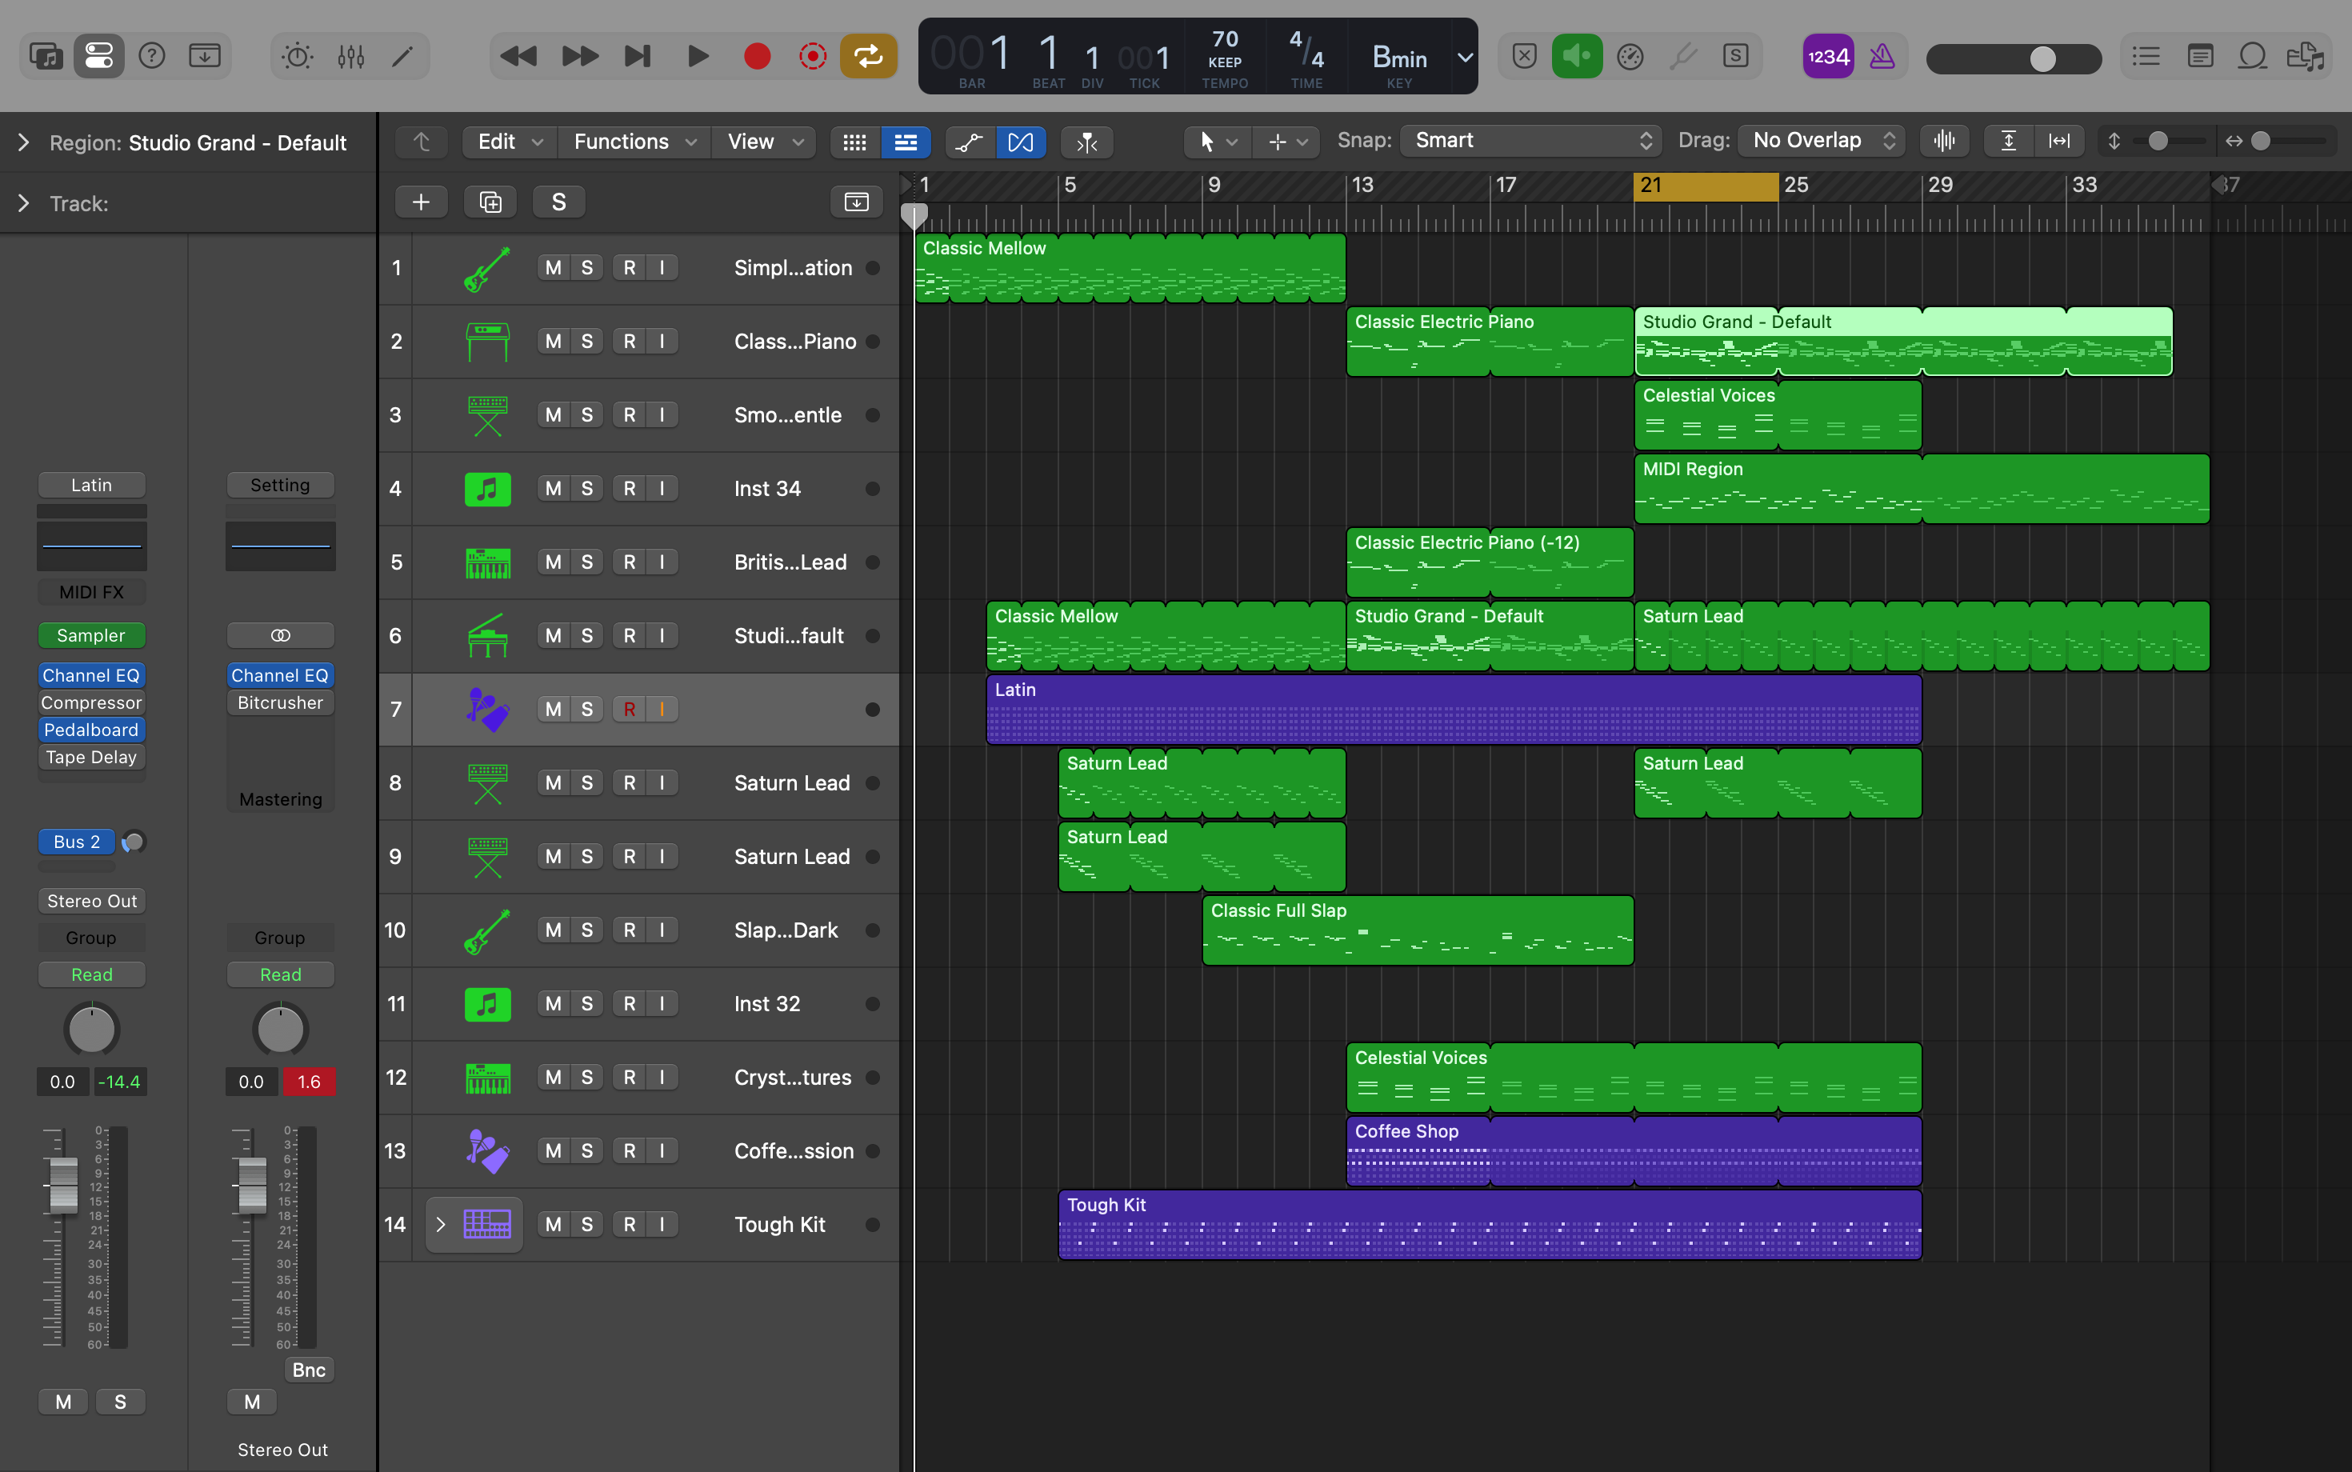Open the Snap Smart dropdown
This screenshot has height=1472, width=2352.
(x=1532, y=141)
